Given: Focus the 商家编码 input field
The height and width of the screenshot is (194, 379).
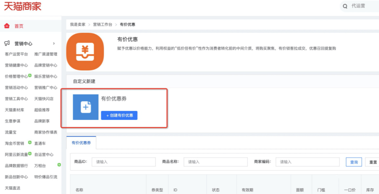Looking at the screenshot, I should [x=308, y=162].
